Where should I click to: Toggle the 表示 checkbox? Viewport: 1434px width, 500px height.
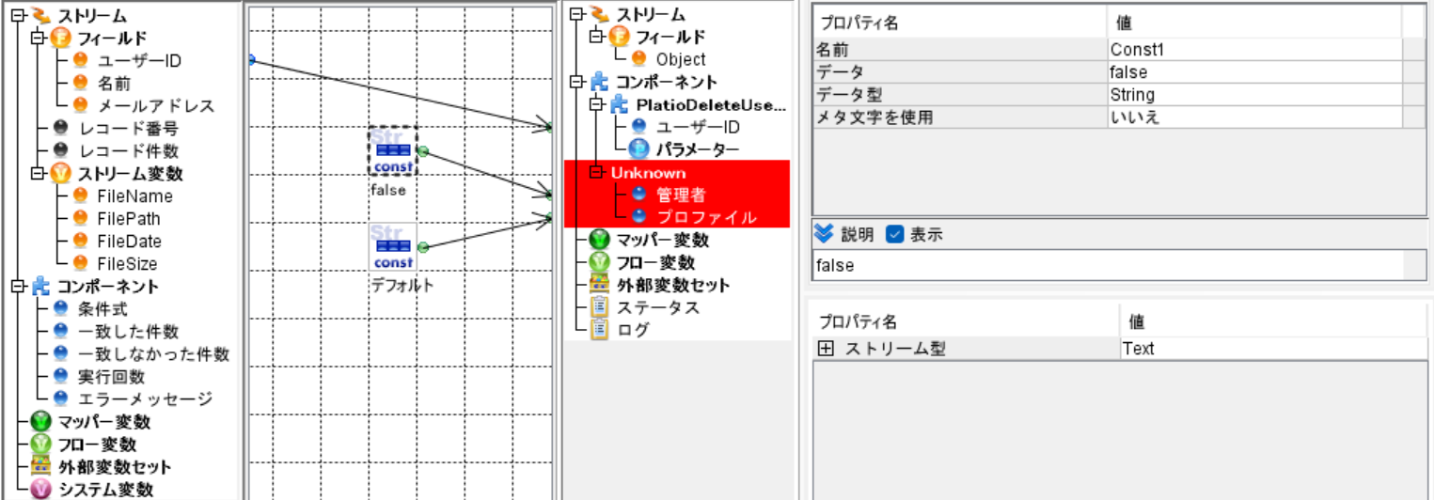[x=895, y=234]
